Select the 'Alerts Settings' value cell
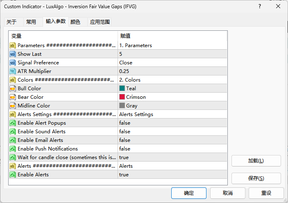The image size is (288, 203). point(172,114)
